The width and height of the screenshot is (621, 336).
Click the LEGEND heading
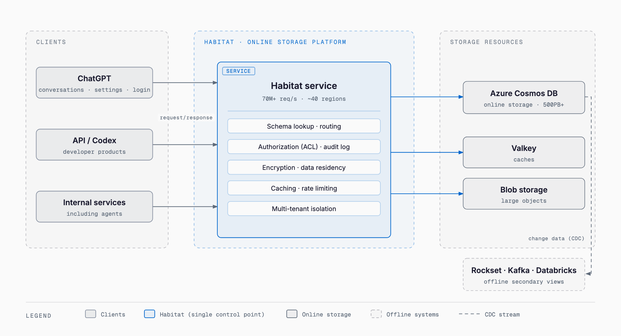click(x=39, y=316)
